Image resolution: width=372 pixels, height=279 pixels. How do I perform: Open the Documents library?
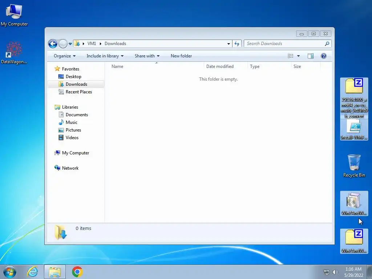coord(77,115)
